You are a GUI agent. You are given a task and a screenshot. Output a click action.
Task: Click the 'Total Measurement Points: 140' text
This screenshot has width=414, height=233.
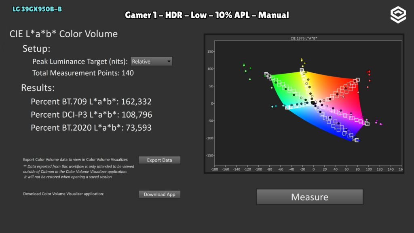pos(83,73)
